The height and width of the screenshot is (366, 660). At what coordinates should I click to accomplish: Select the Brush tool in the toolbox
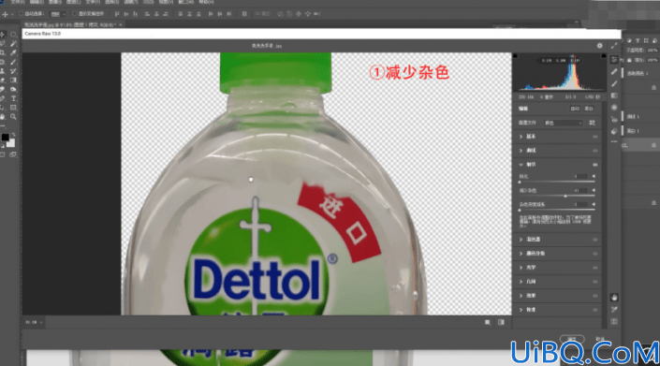click(13, 62)
